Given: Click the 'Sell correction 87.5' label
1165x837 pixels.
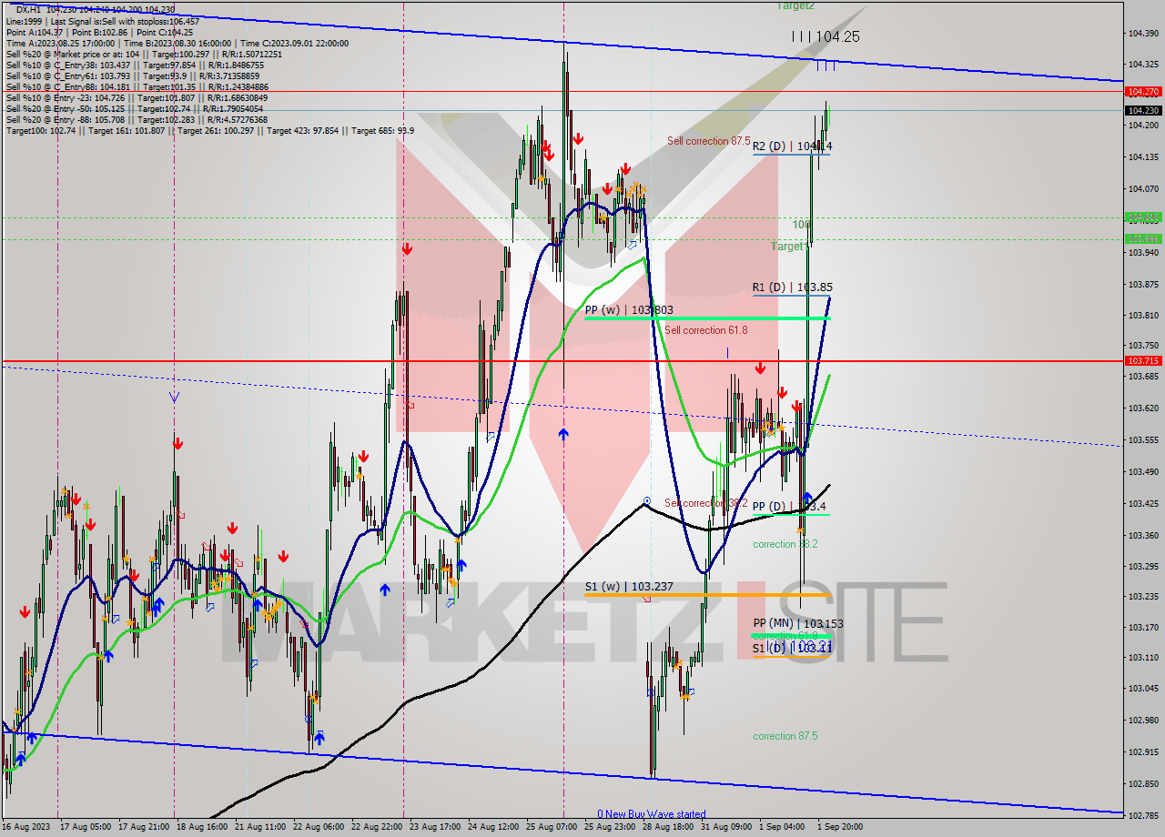Looking at the screenshot, I should pos(709,141).
